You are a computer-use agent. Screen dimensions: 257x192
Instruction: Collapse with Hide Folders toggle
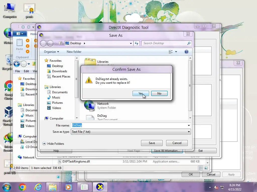click(x=53, y=144)
